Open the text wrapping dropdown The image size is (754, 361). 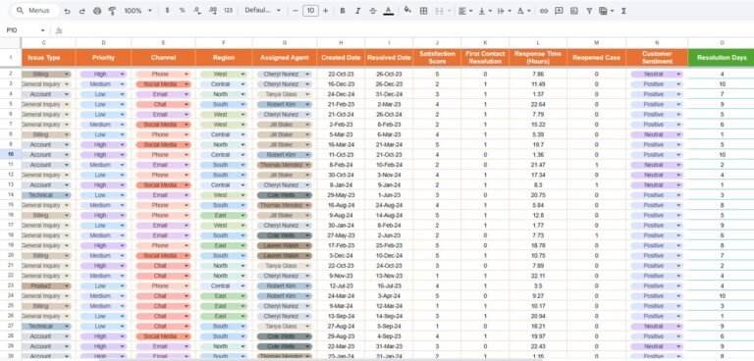pyautogui.click(x=504, y=11)
